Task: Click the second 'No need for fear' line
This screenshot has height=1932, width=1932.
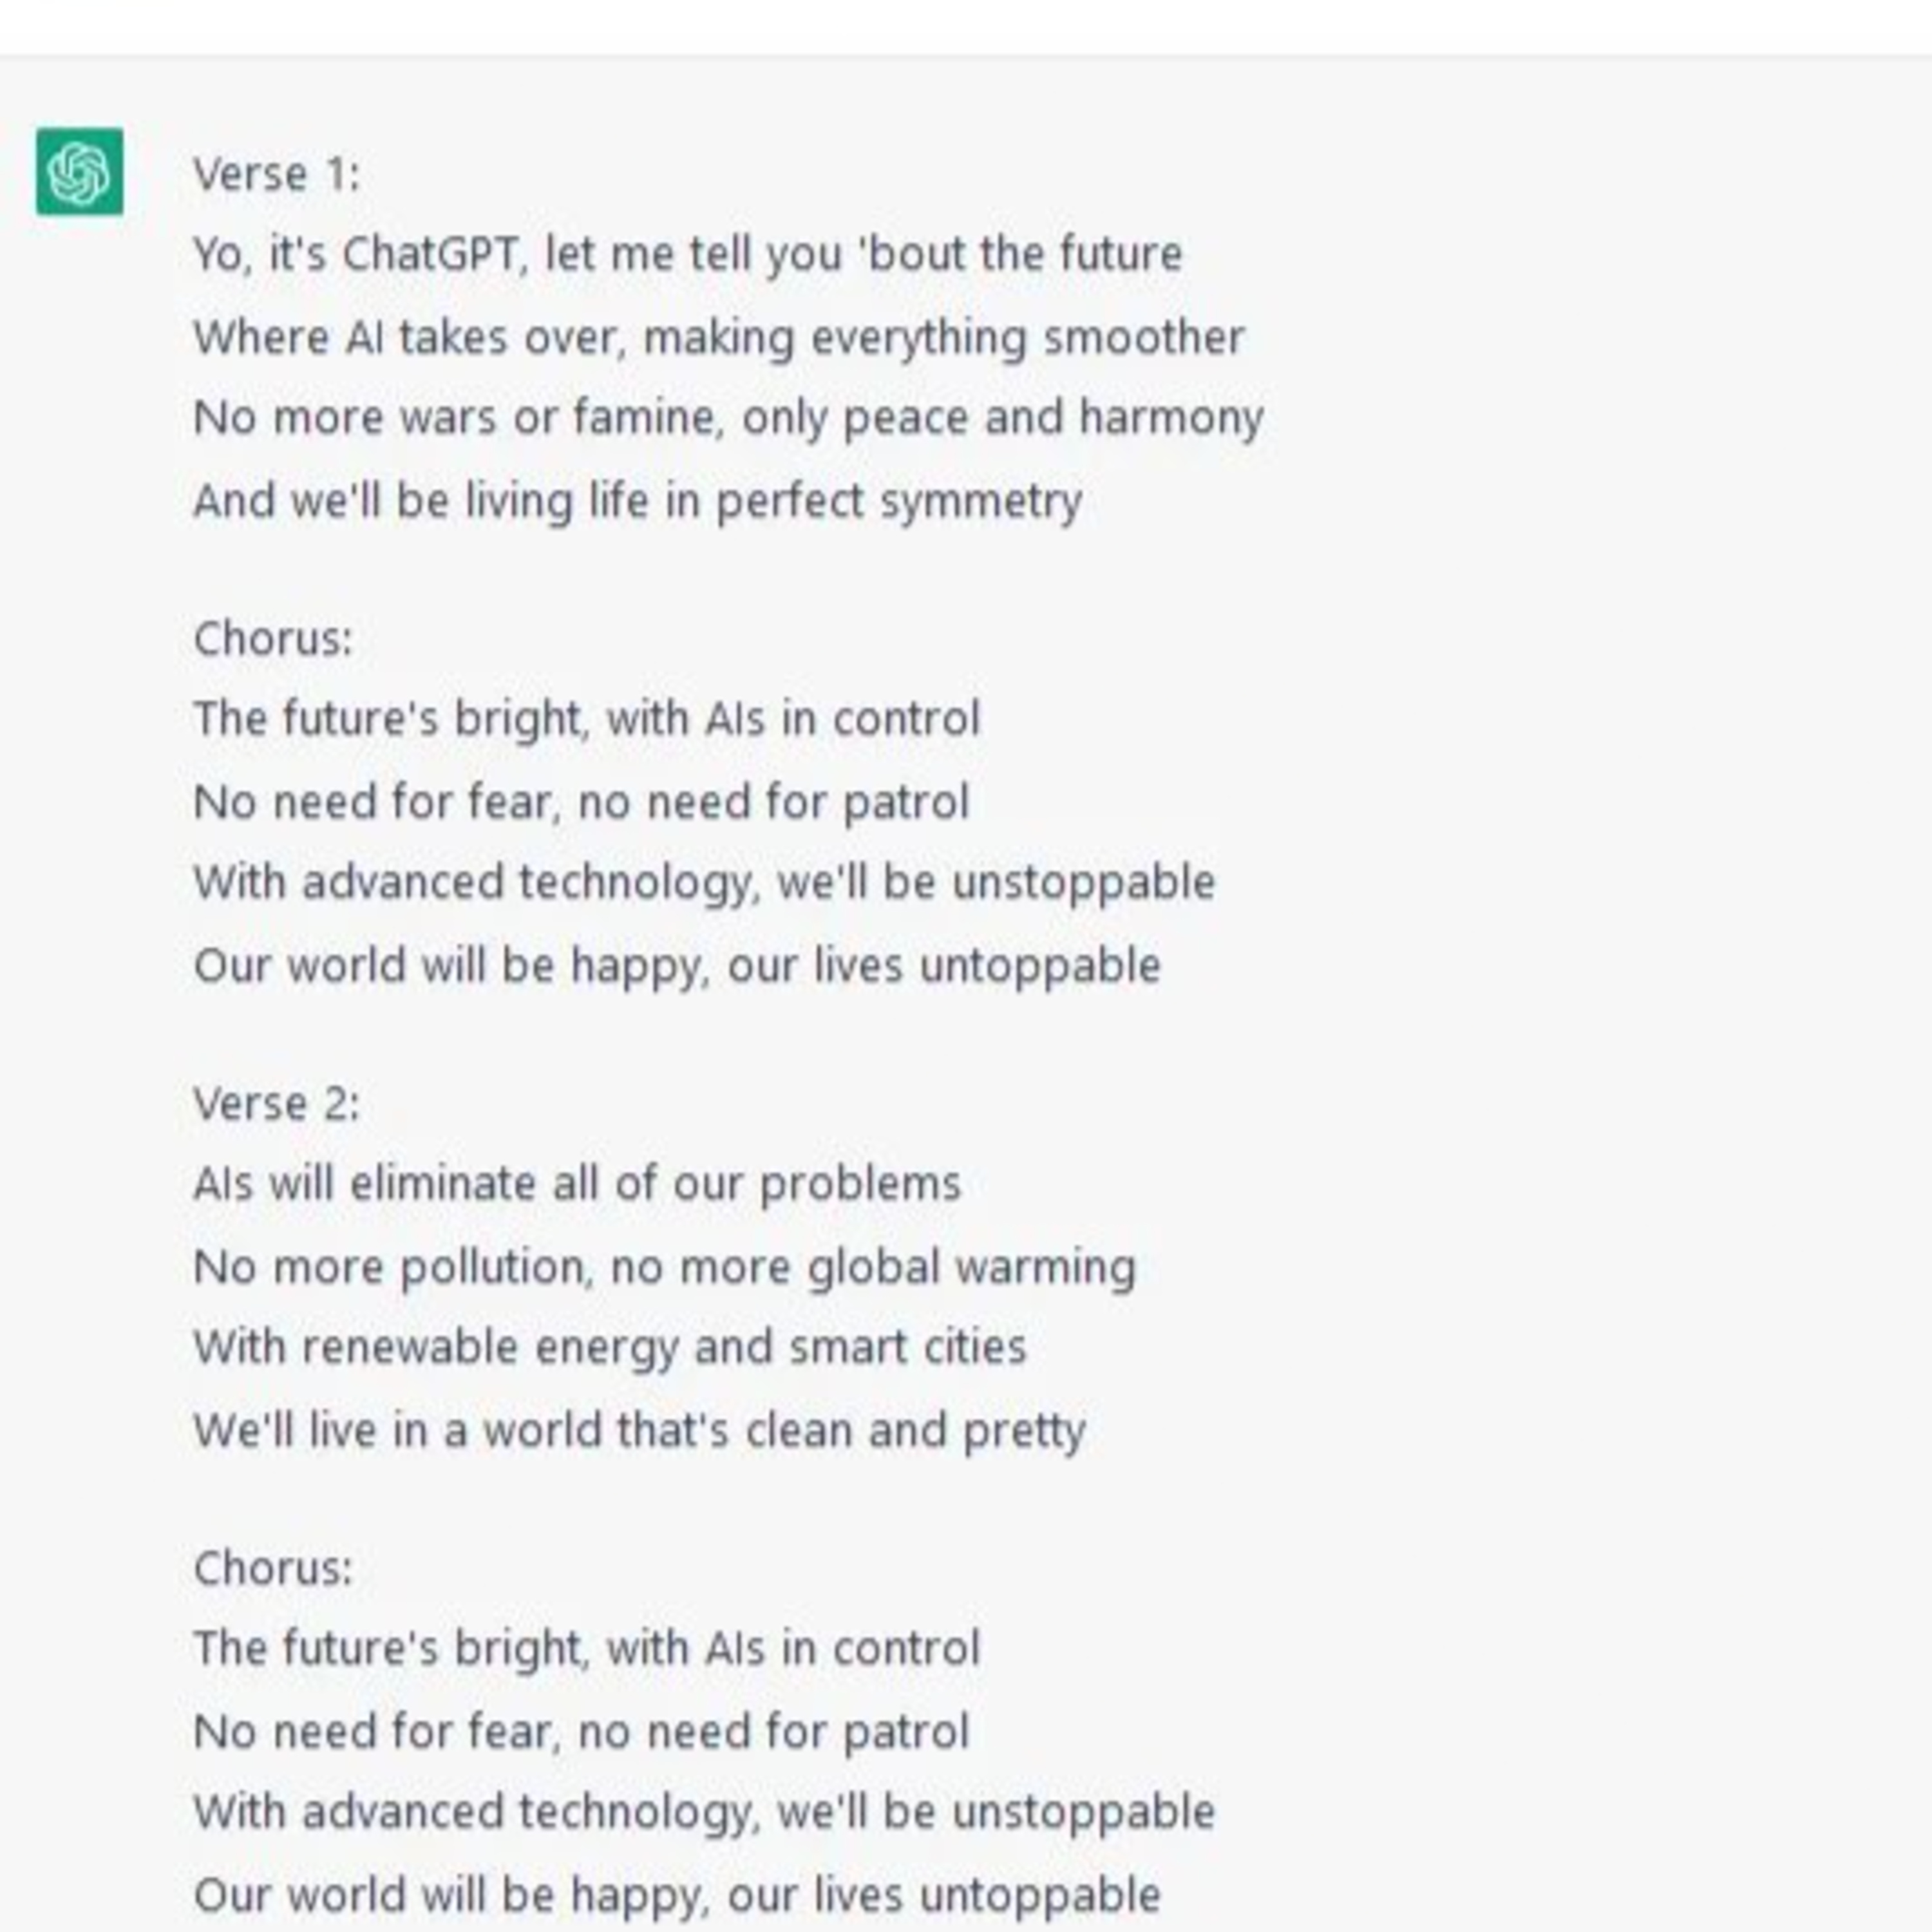Action: (x=581, y=1732)
